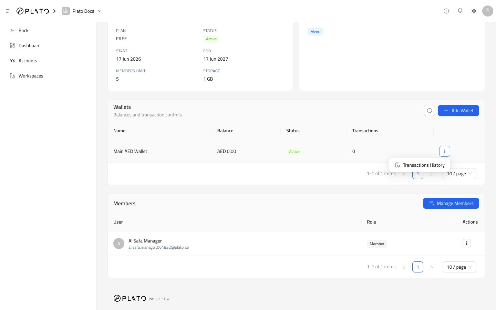
Task: Refresh the Wallets list
Action: click(430, 111)
